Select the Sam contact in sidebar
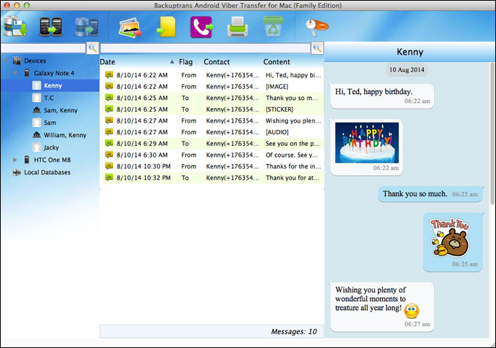This screenshot has width=496, height=348. pos(50,123)
